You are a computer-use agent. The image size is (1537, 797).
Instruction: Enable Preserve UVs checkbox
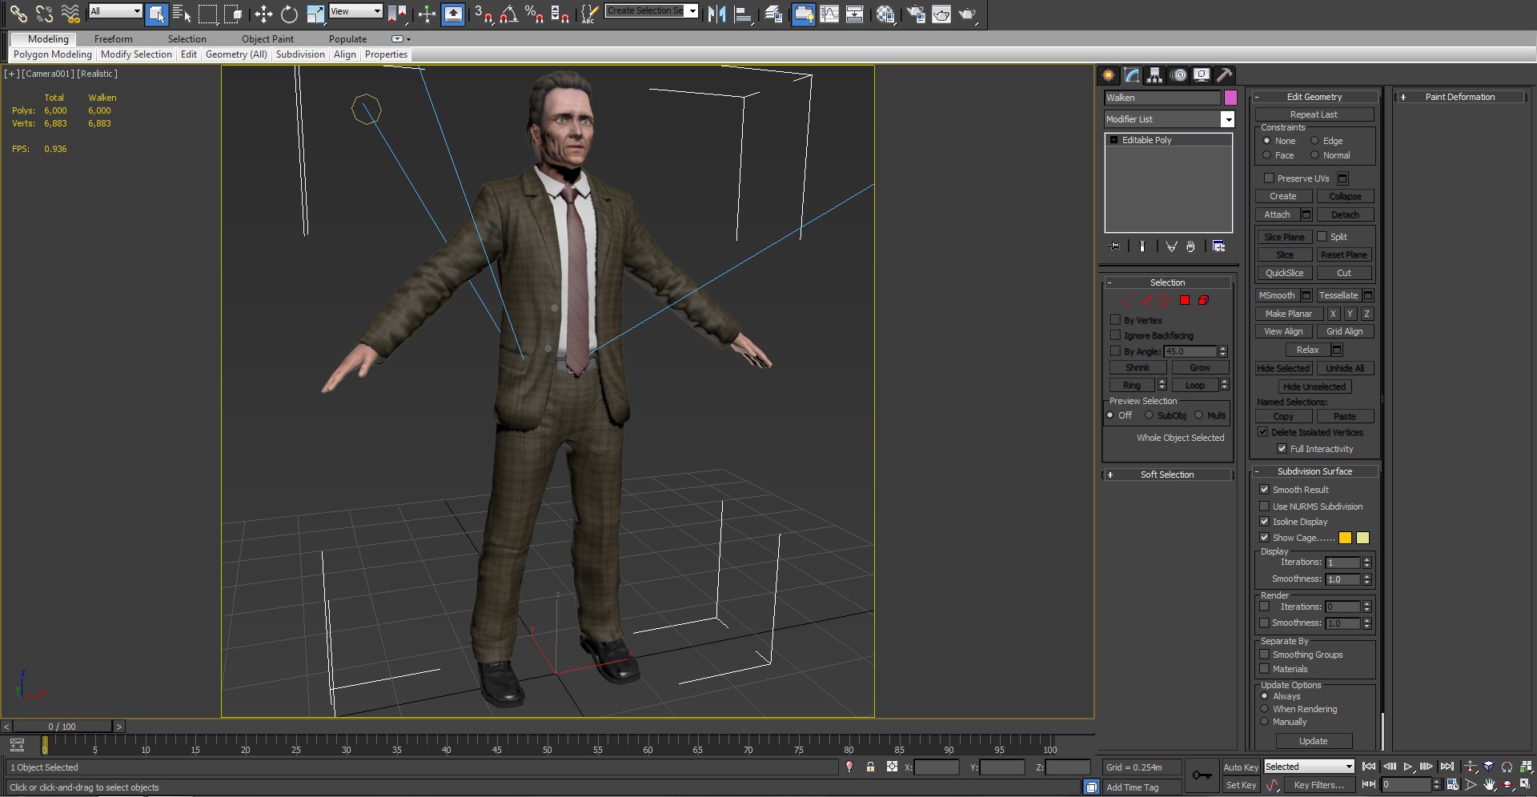(x=1269, y=178)
